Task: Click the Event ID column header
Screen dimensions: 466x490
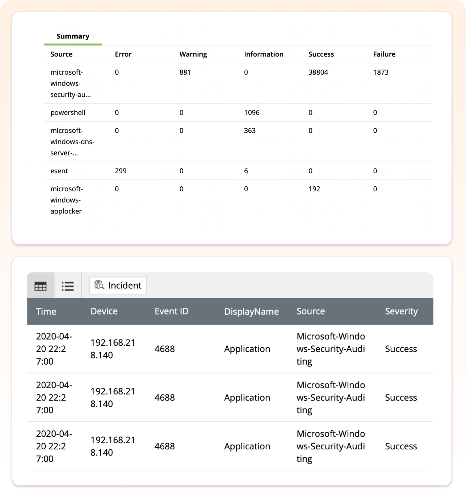Action: tap(171, 311)
